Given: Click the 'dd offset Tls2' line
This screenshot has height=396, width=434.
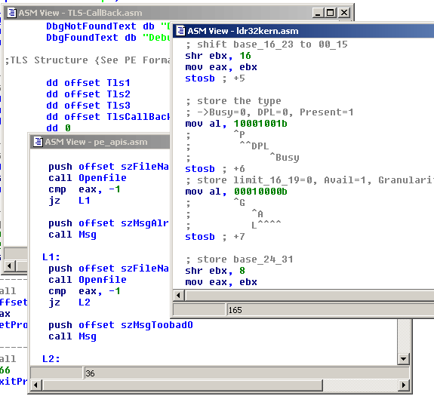Looking at the screenshot, I should tap(88, 94).
